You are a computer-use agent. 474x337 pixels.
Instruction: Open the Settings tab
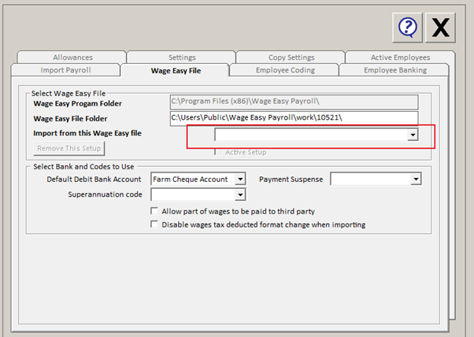click(x=182, y=57)
